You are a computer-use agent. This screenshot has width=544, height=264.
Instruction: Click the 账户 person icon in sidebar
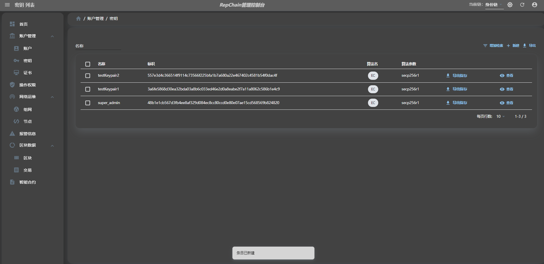(17, 48)
